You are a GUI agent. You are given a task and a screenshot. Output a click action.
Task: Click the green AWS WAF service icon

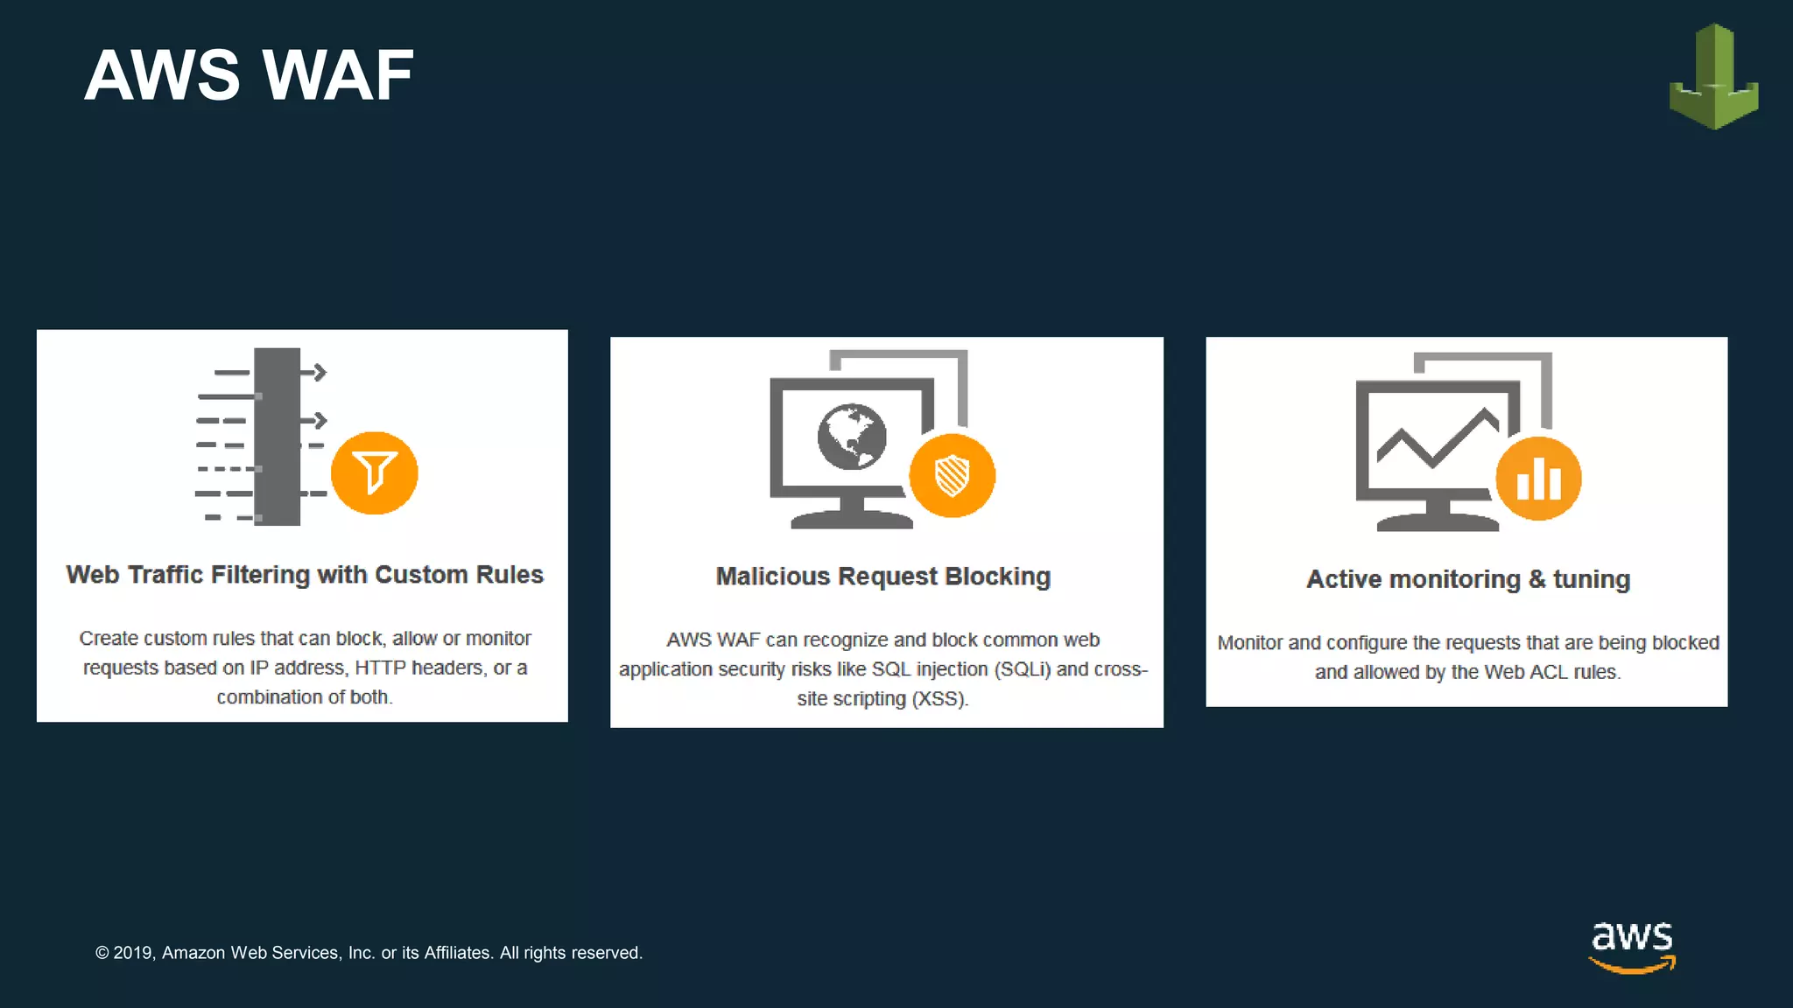[1713, 76]
